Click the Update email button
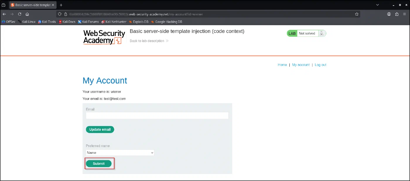 (100, 130)
